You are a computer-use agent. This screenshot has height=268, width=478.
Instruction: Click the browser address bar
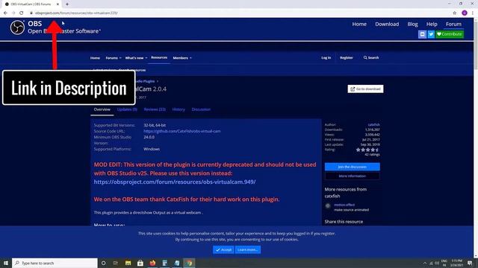pyautogui.click(x=238, y=13)
